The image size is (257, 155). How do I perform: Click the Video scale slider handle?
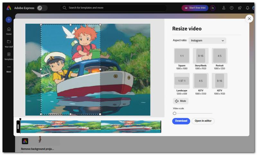point(174,113)
